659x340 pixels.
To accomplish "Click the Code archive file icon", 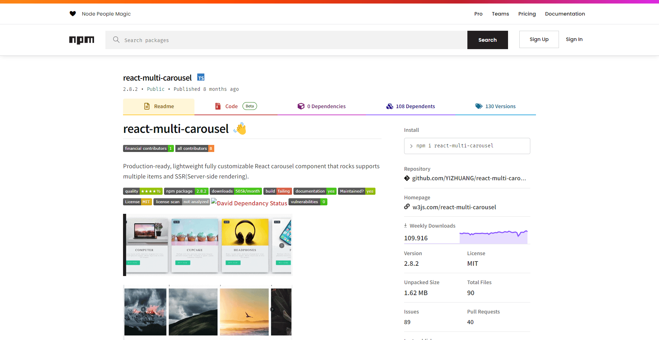I will tap(218, 106).
